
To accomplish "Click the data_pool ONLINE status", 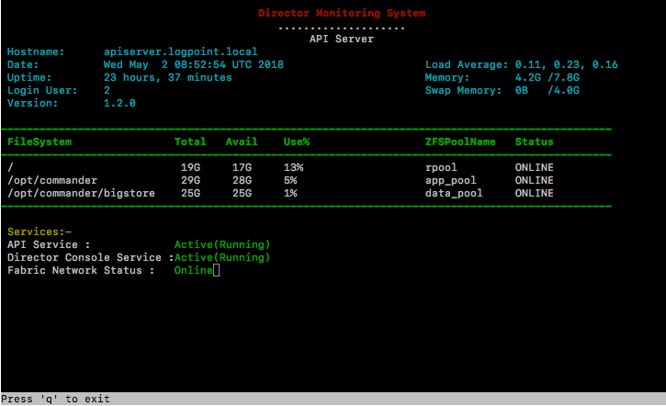I will 534,194.
